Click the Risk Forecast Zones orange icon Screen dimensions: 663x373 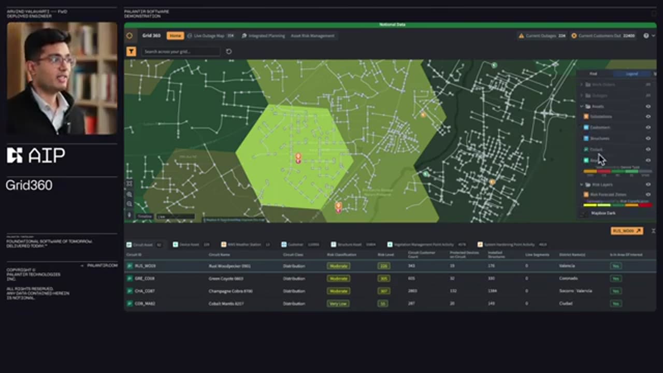(586, 195)
